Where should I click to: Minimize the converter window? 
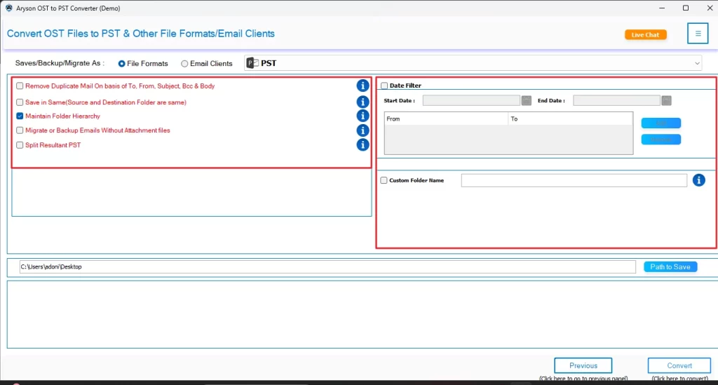662,8
